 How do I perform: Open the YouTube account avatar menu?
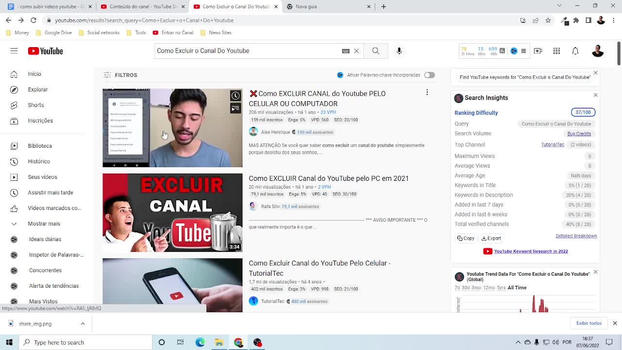pos(598,51)
